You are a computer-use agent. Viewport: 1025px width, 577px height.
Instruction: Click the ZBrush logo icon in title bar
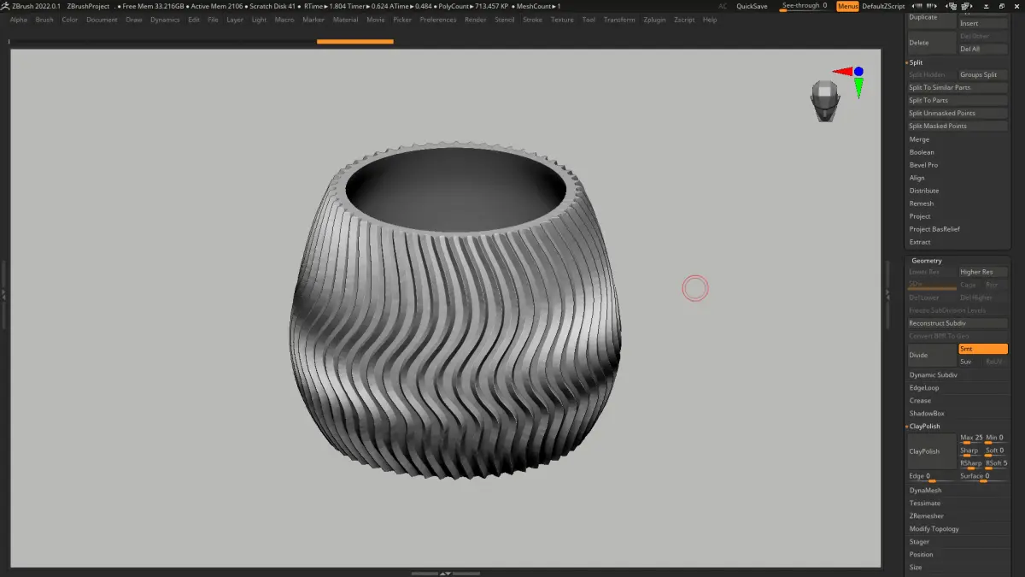click(5, 6)
